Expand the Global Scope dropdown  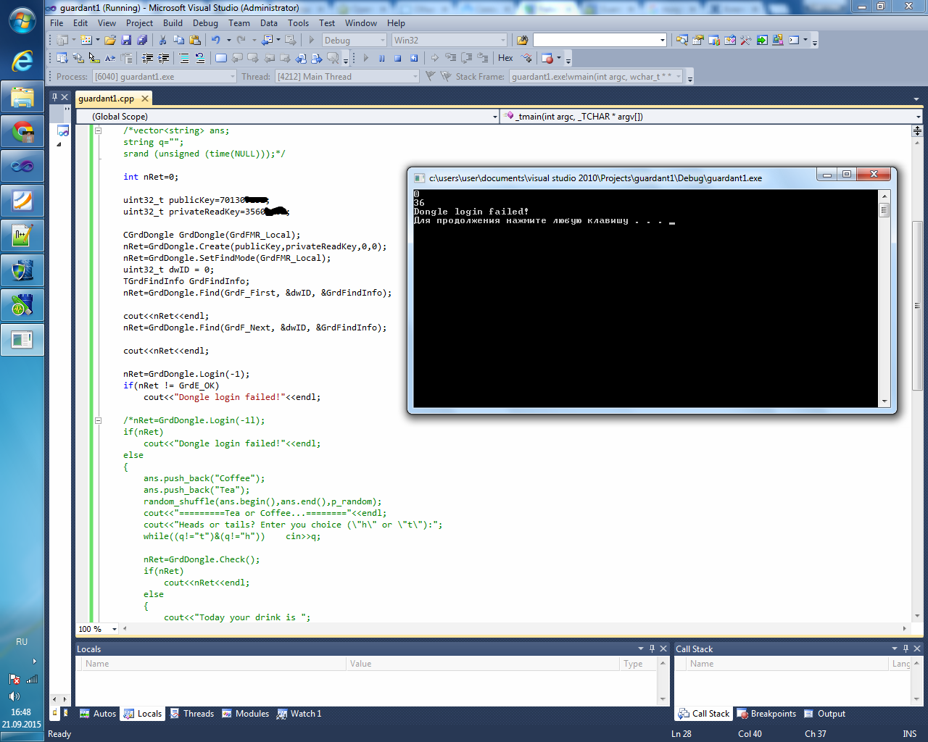[x=494, y=117]
